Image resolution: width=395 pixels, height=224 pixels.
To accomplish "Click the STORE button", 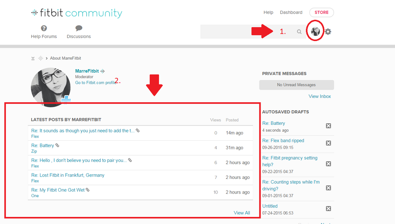I will (321, 12).
